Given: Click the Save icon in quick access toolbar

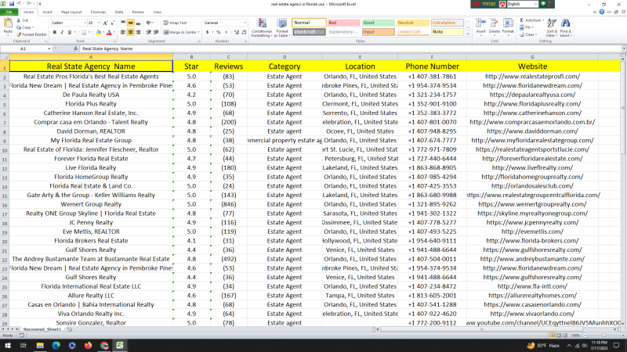Looking at the screenshot, I should point(12,4).
